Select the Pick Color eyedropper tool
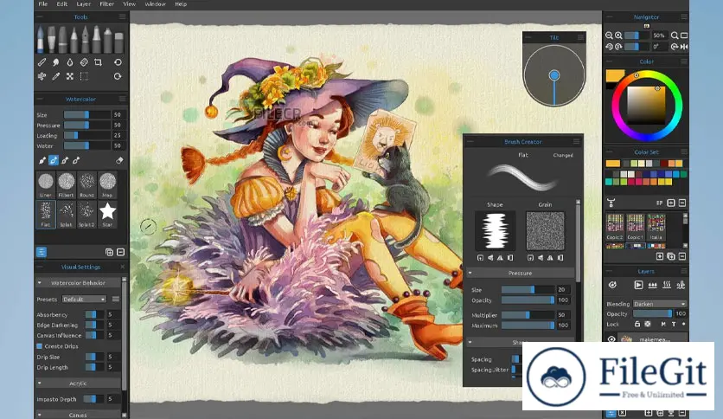This screenshot has width=723, height=419. point(56,76)
